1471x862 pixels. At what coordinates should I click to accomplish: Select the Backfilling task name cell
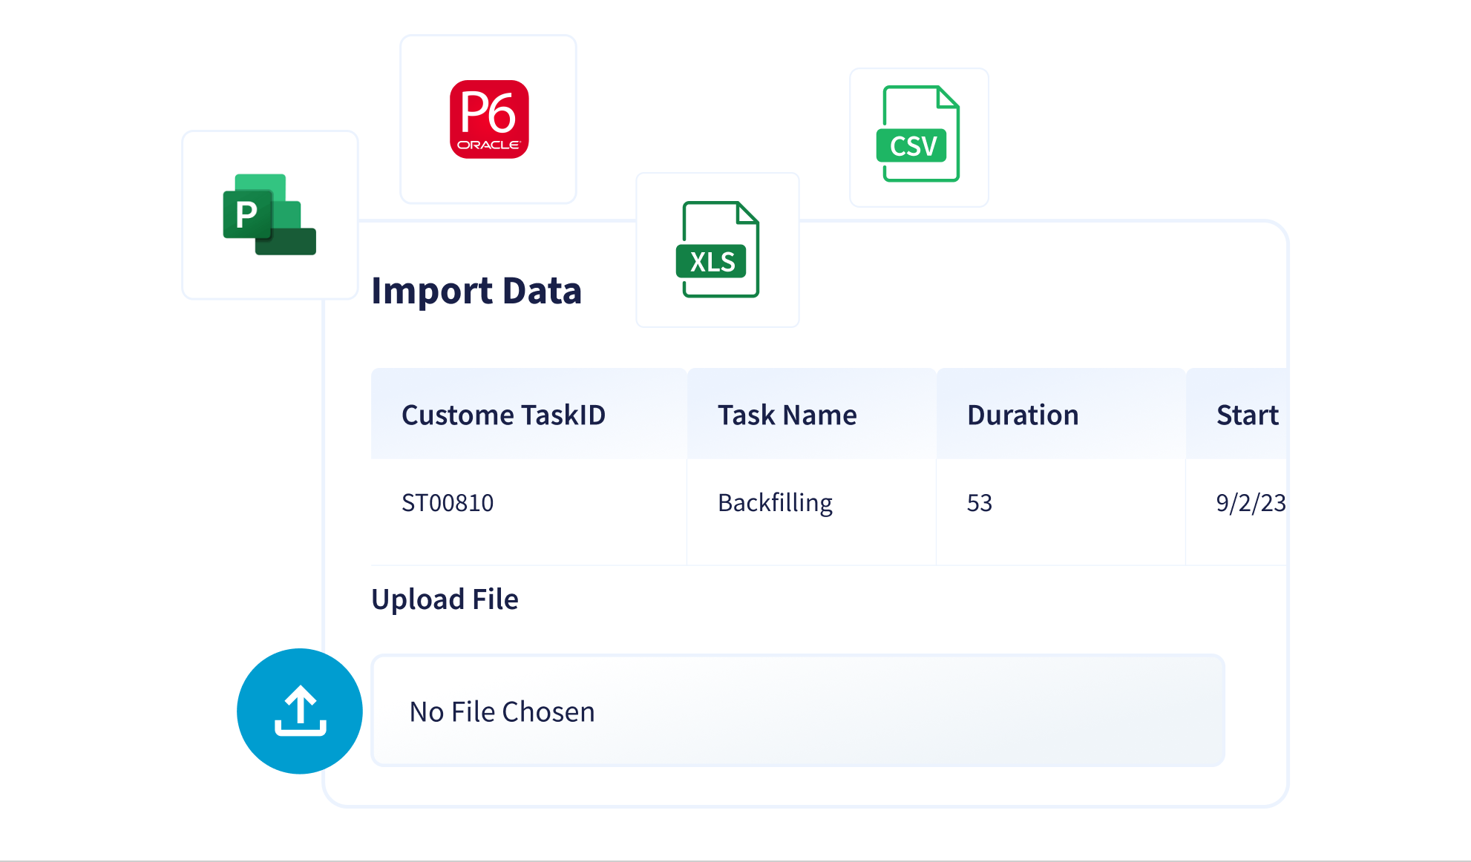pos(775,503)
